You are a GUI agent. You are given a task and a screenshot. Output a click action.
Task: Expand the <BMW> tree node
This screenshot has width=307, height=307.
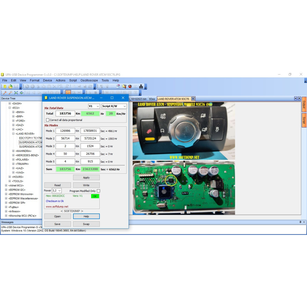click(x=13, y=112)
